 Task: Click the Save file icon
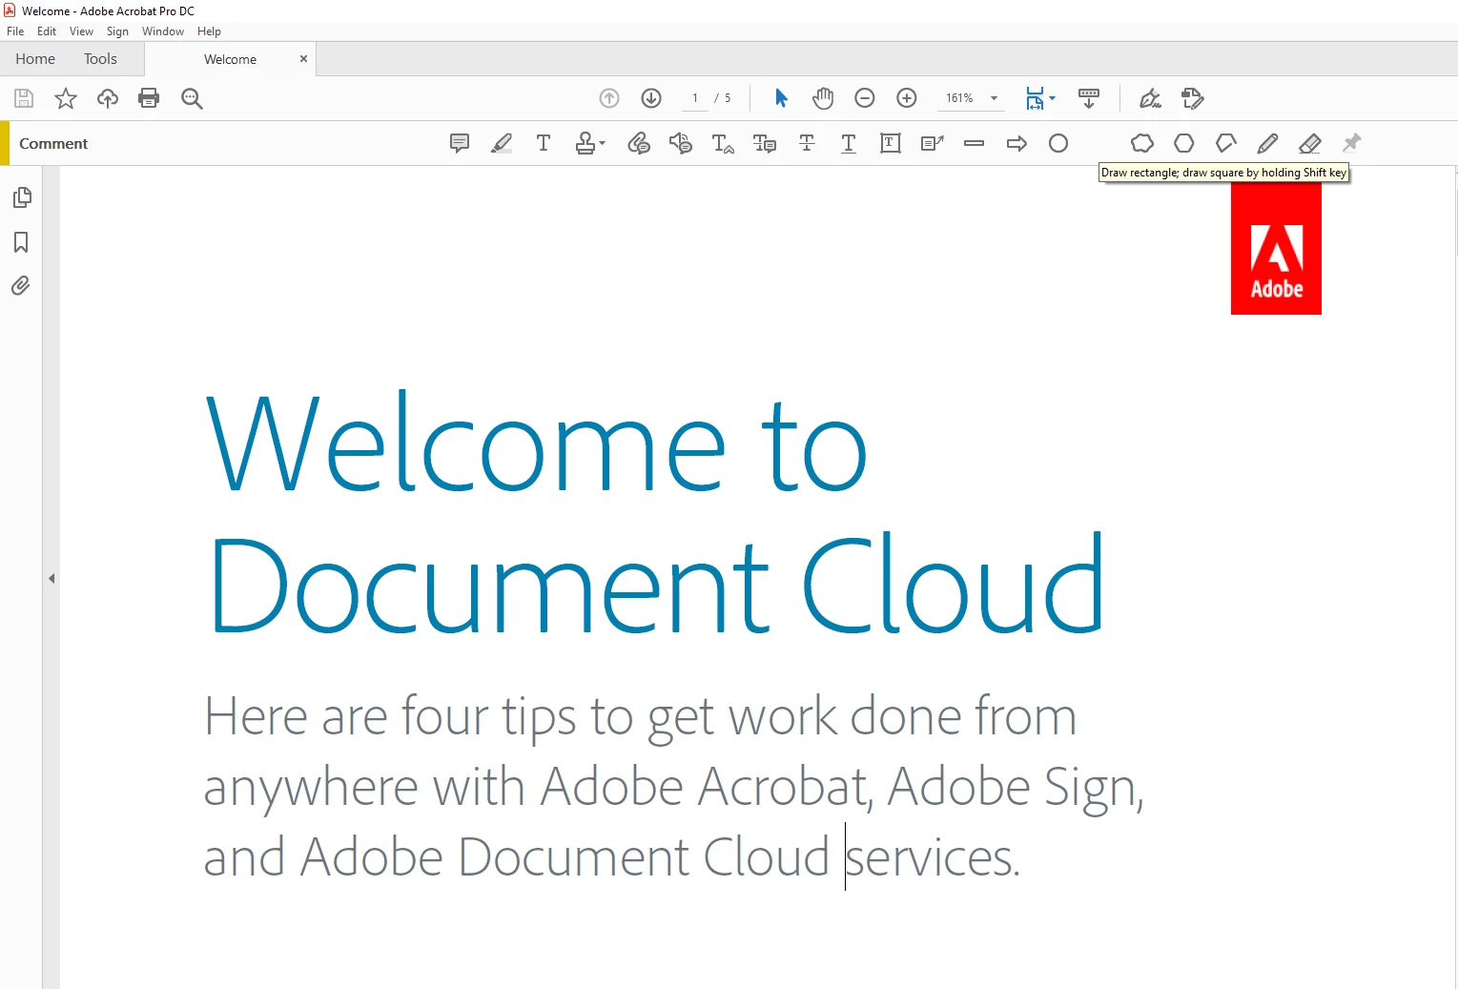pyautogui.click(x=24, y=98)
